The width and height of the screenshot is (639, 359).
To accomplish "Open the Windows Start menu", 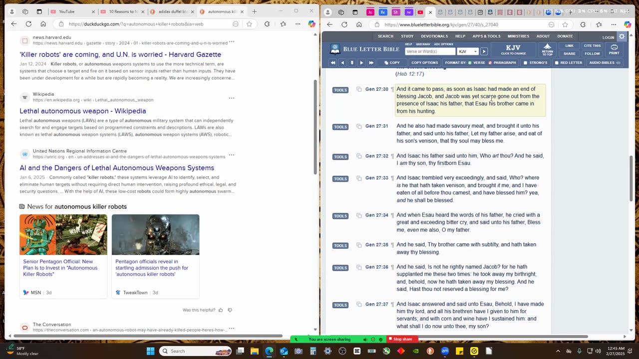I will (150, 351).
